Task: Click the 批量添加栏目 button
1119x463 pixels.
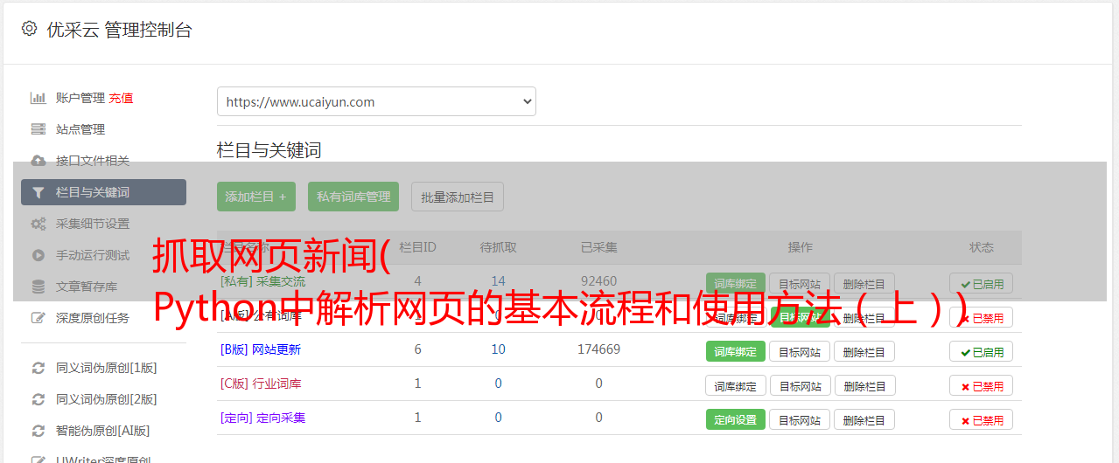Action: point(458,197)
